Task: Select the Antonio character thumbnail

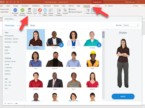Action: (x=55, y=60)
